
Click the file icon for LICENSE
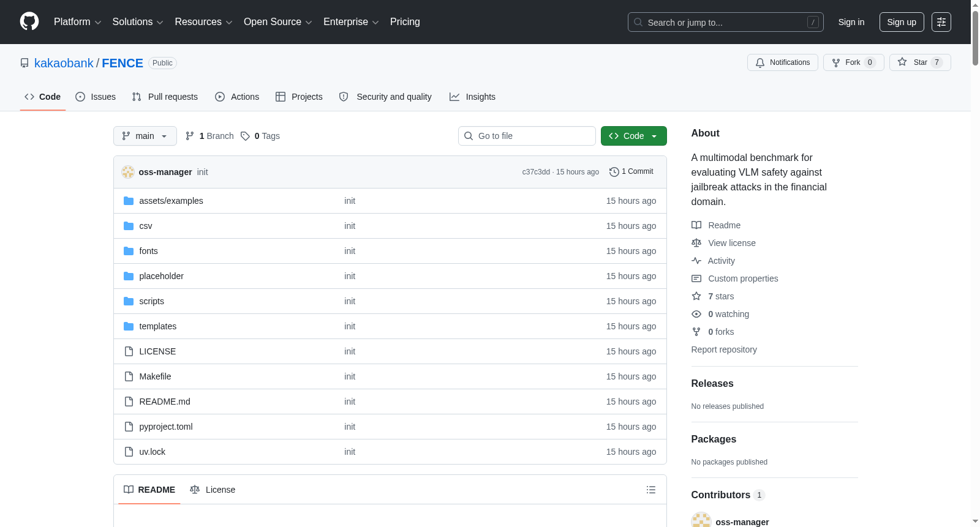[x=129, y=351]
